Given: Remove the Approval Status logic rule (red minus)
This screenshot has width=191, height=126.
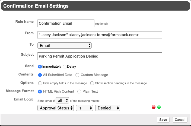Looking at the screenshot, I should point(154,107).
